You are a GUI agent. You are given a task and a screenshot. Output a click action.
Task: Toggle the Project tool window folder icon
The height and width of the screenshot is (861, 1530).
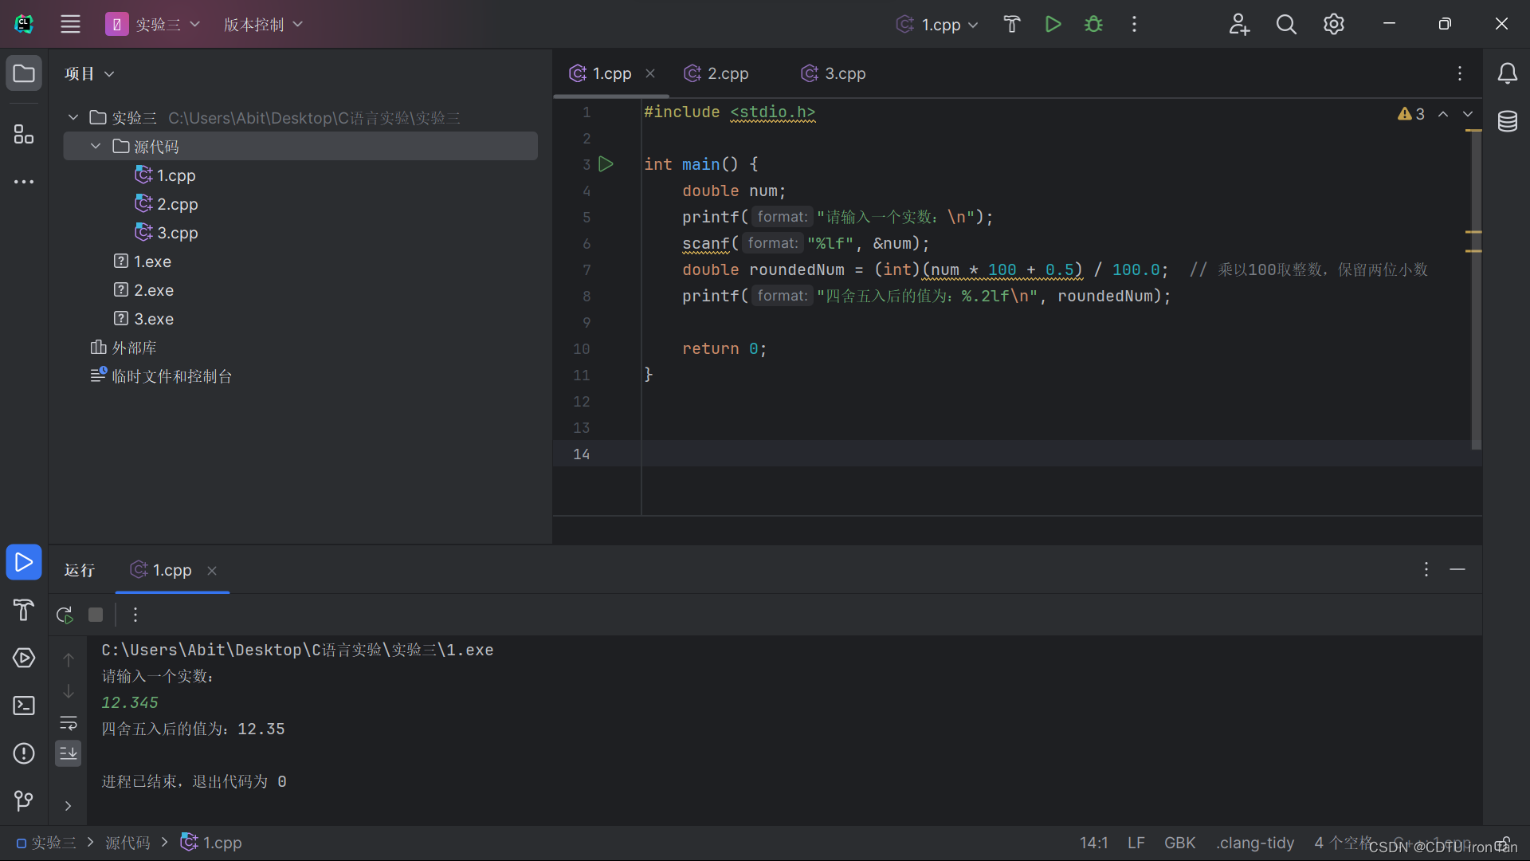click(24, 73)
